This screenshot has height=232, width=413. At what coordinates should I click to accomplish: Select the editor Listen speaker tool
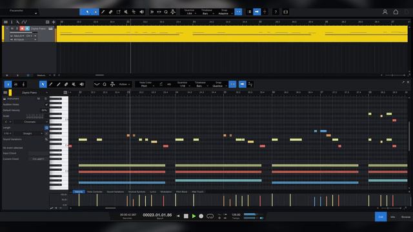(82, 84)
